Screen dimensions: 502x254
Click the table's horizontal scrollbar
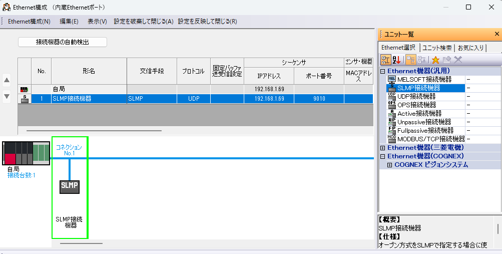[x=94, y=131]
